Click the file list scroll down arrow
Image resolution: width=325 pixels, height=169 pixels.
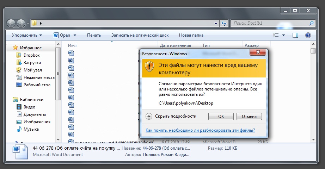click(x=313, y=140)
